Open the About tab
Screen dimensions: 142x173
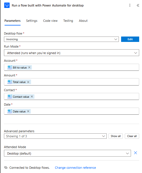coord(83,21)
